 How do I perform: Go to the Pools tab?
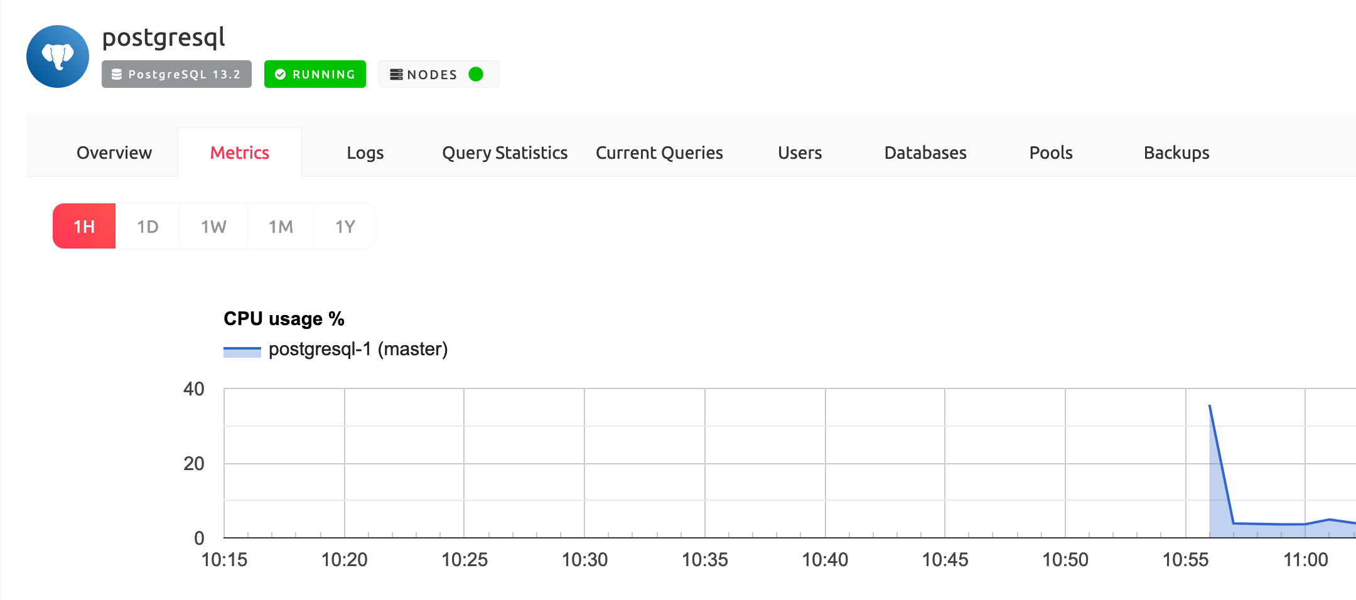(1050, 152)
